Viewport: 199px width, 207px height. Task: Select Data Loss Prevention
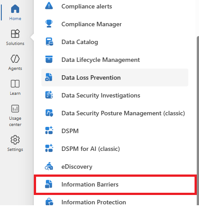pos(115,77)
